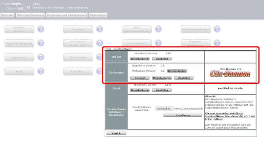Screen dimensions: 264x145
Task: Click Einstellen for CUx-Daemon
Action: [184, 78]
